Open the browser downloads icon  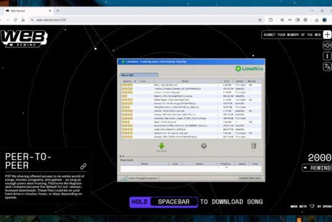pyautogui.click(x=317, y=20)
